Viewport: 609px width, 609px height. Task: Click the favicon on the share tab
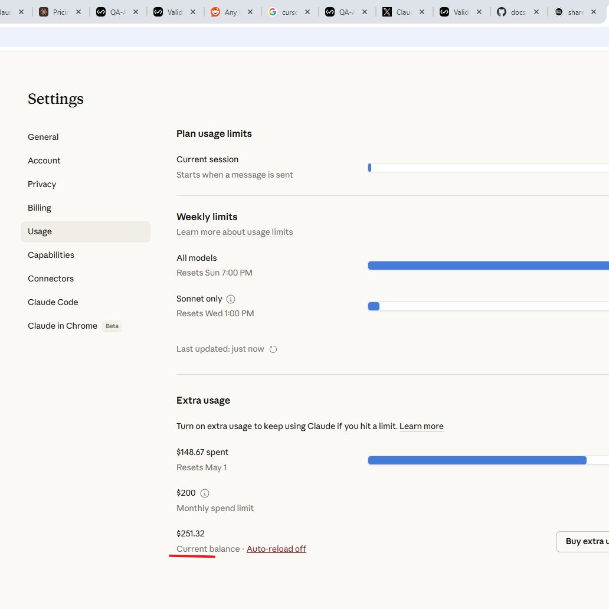(558, 12)
